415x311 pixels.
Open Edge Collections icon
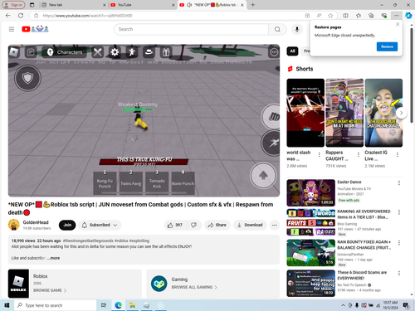point(371,16)
